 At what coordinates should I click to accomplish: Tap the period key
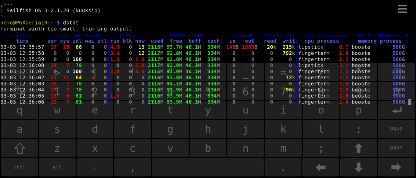click(283, 167)
